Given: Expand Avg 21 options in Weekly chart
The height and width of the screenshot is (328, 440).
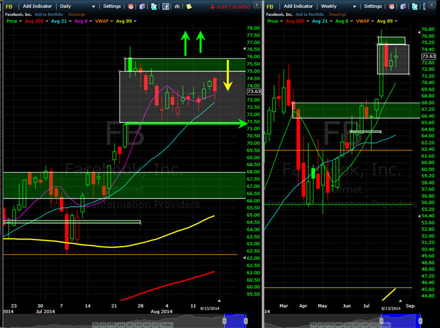Looking at the screenshot, I should point(331,21).
